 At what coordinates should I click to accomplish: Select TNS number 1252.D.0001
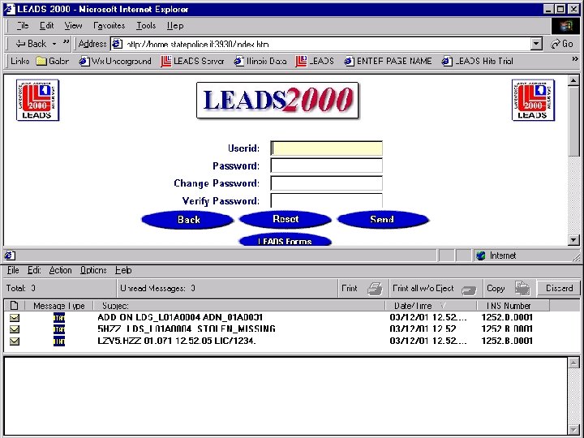pyautogui.click(x=507, y=317)
